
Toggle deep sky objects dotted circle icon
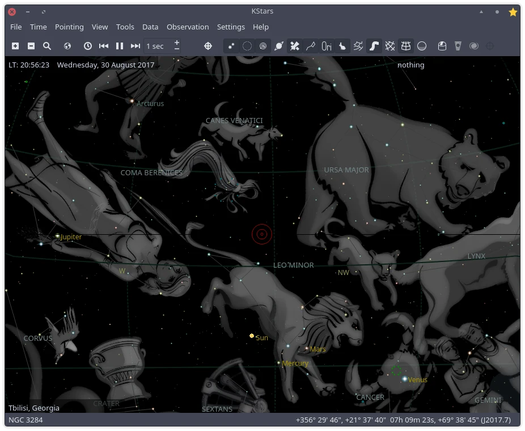coord(247,46)
